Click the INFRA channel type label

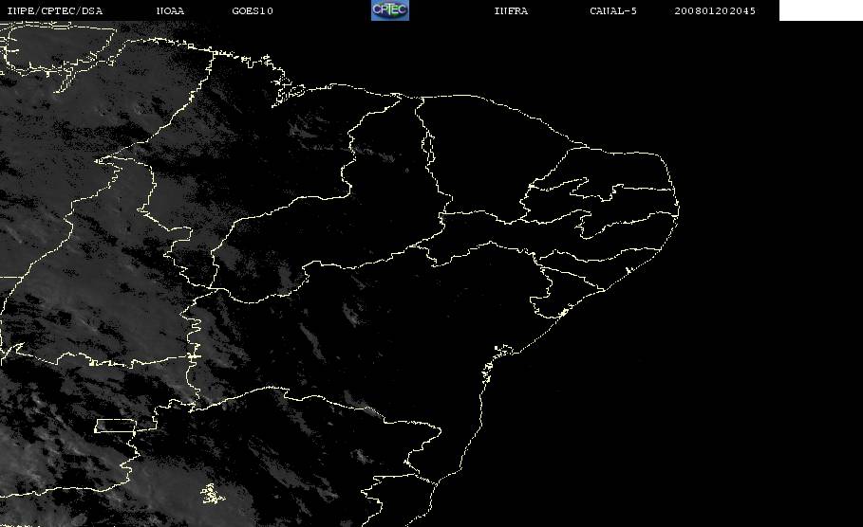512,11
